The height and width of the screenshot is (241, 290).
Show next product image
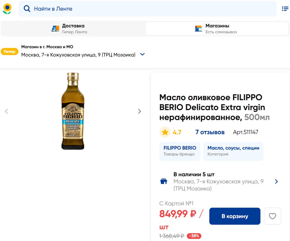pos(139,111)
